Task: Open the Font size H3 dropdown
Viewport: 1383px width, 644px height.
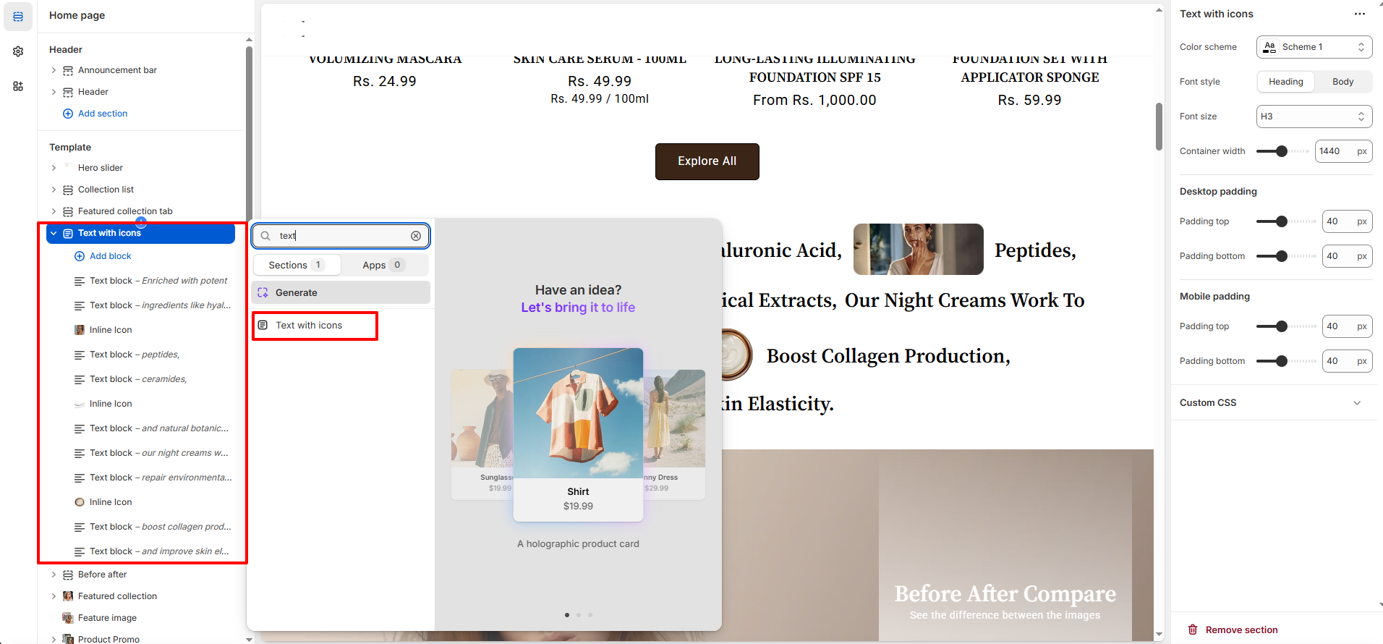Action: tap(1314, 116)
